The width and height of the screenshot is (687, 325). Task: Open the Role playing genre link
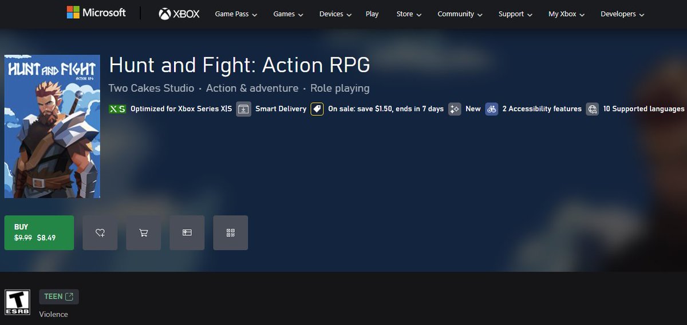click(x=340, y=88)
